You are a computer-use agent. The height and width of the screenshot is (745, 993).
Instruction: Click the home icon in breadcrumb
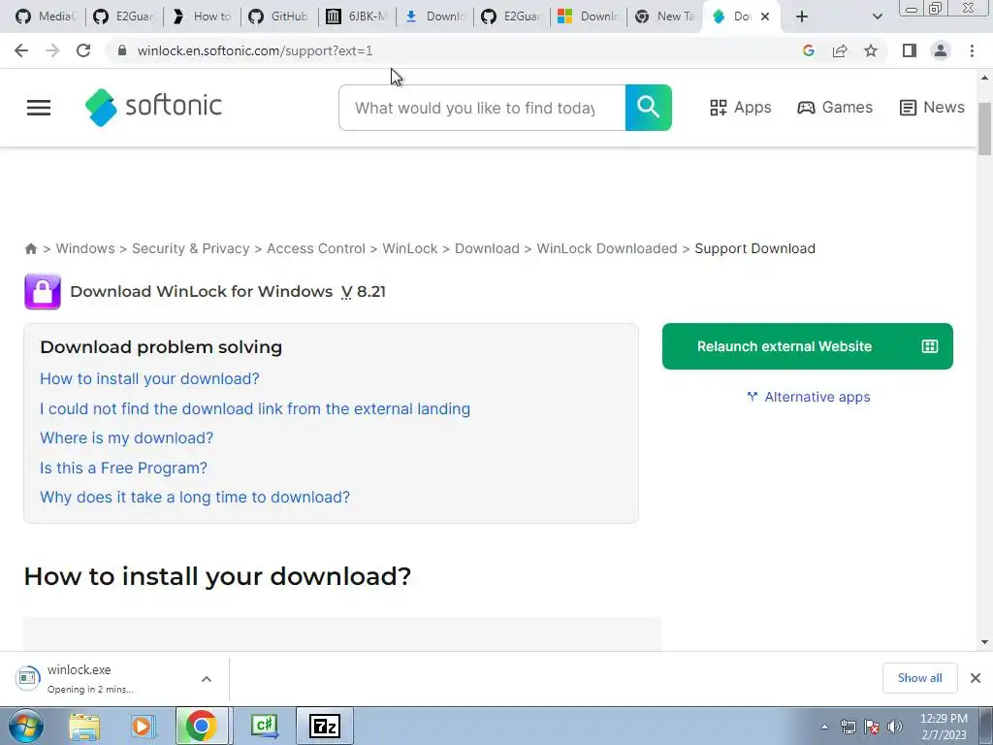[30, 248]
